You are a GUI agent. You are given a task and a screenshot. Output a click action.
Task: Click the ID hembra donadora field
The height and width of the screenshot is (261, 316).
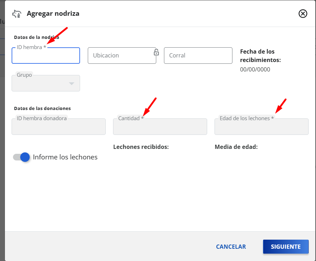(x=59, y=126)
